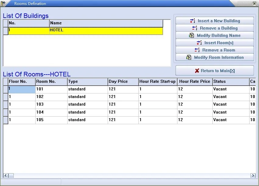Click the Modify Room Information icon
Image resolution: width=259 pixels, height=186 pixels.
click(x=188, y=57)
